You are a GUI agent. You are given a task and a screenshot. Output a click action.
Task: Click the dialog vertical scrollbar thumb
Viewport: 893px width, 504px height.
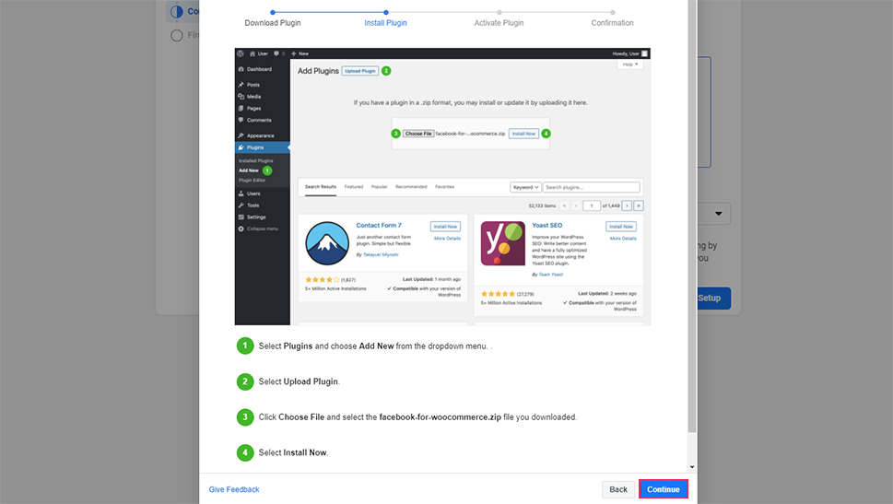pyautogui.click(x=692, y=217)
